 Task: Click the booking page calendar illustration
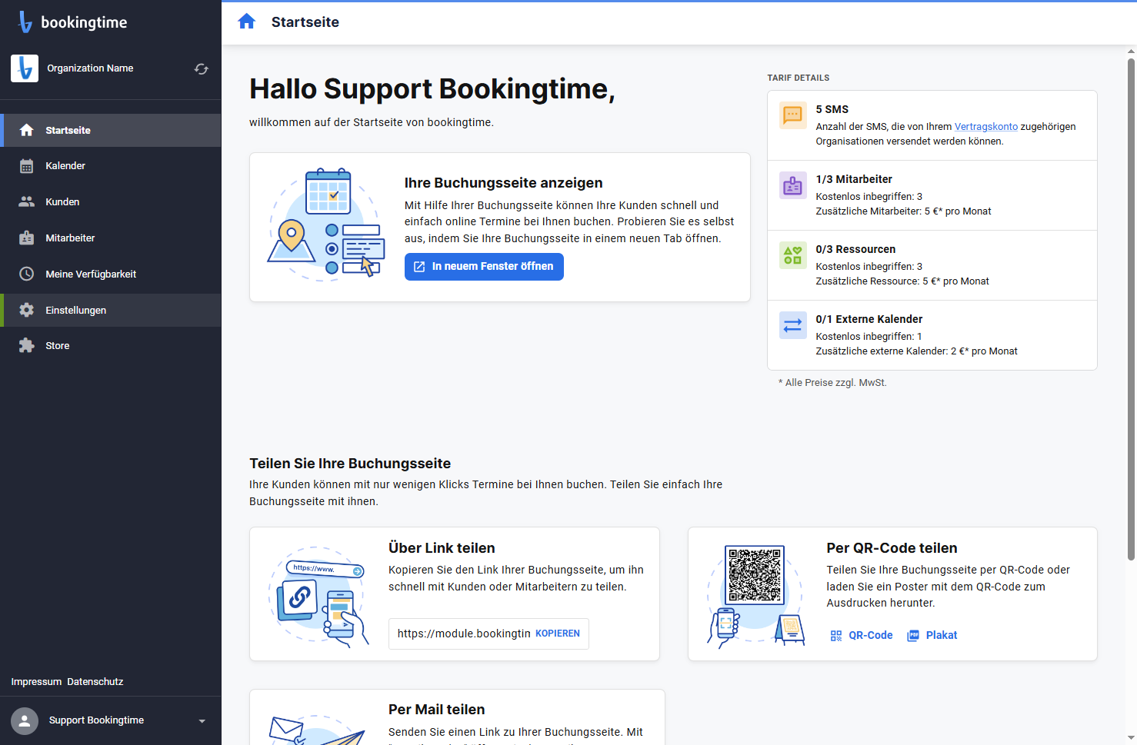coord(326,224)
